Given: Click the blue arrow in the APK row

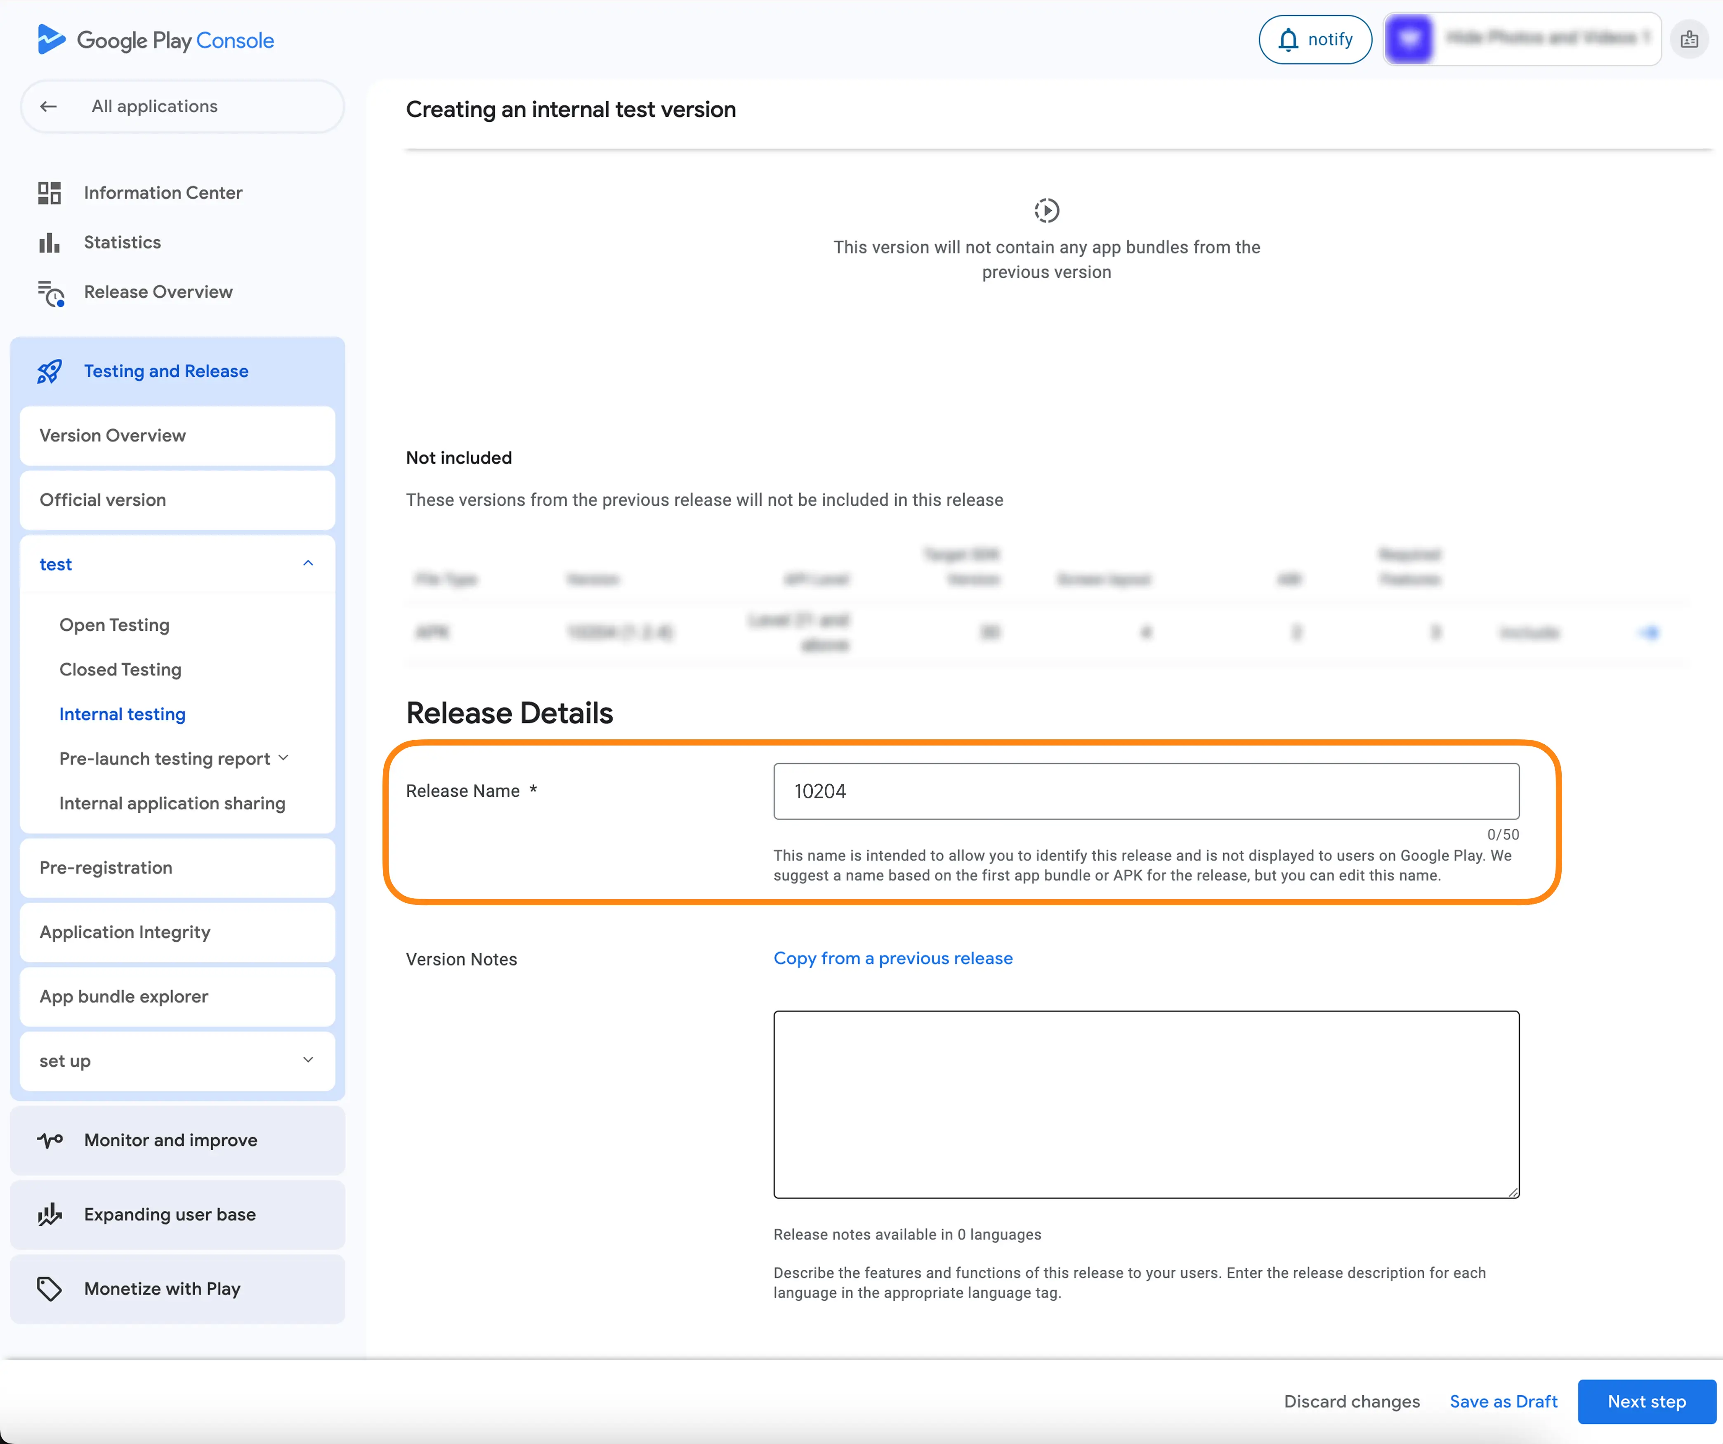Looking at the screenshot, I should coord(1648,632).
